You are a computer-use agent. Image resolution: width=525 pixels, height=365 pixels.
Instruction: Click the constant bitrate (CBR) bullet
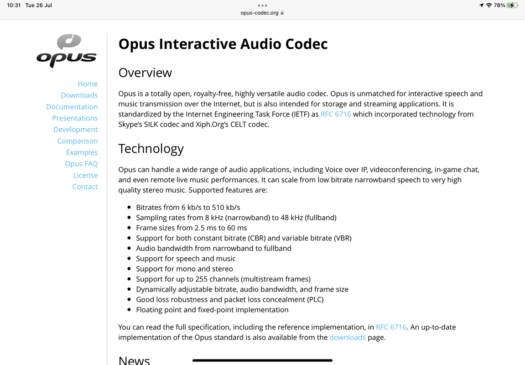pos(244,238)
